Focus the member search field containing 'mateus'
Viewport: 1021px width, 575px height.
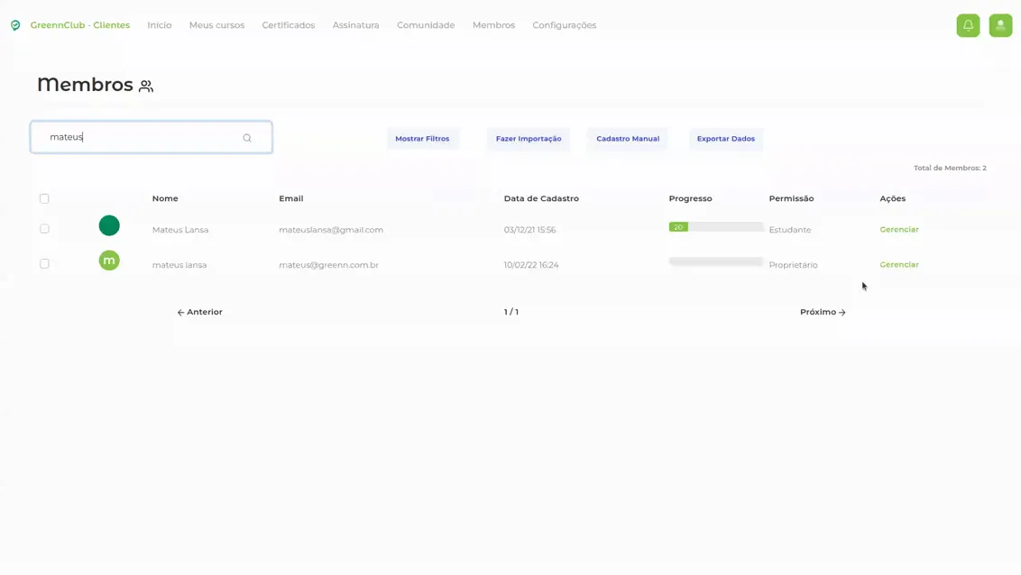tap(151, 137)
